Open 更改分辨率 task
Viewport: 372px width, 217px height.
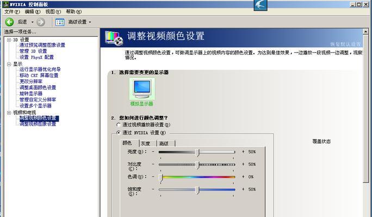pyautogui.click(x=31, y=81)
